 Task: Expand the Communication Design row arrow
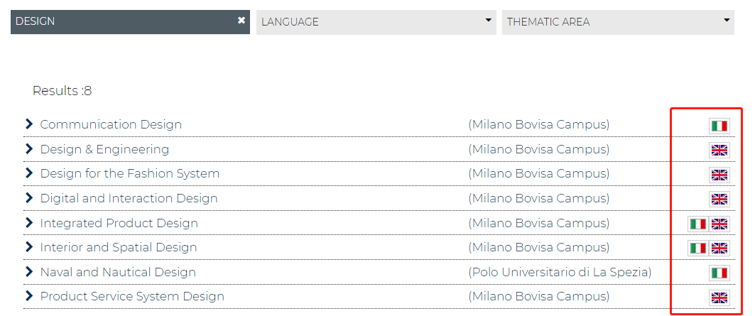tap(29, 124)
